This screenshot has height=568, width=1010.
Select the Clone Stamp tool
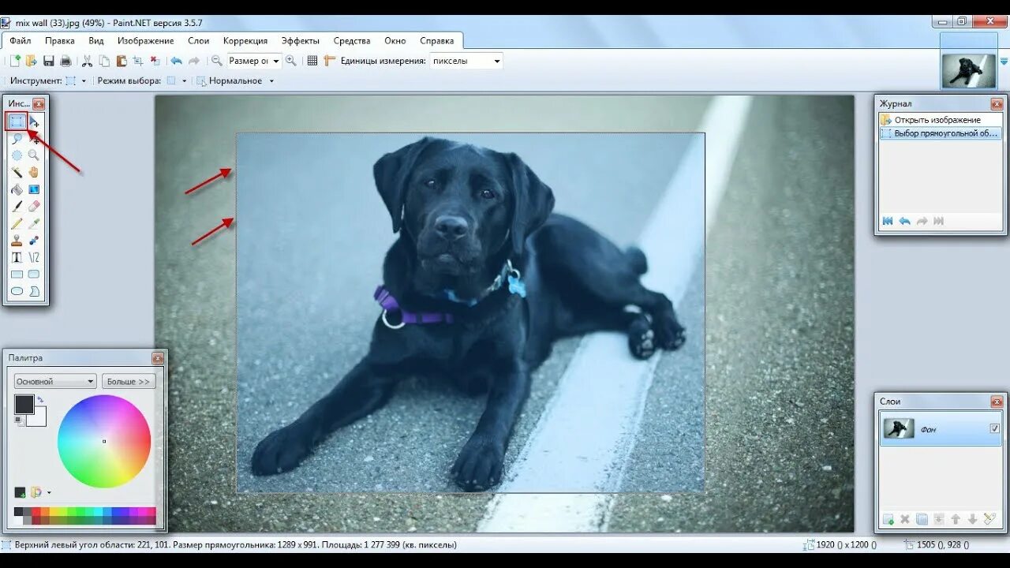click(17, 241)
